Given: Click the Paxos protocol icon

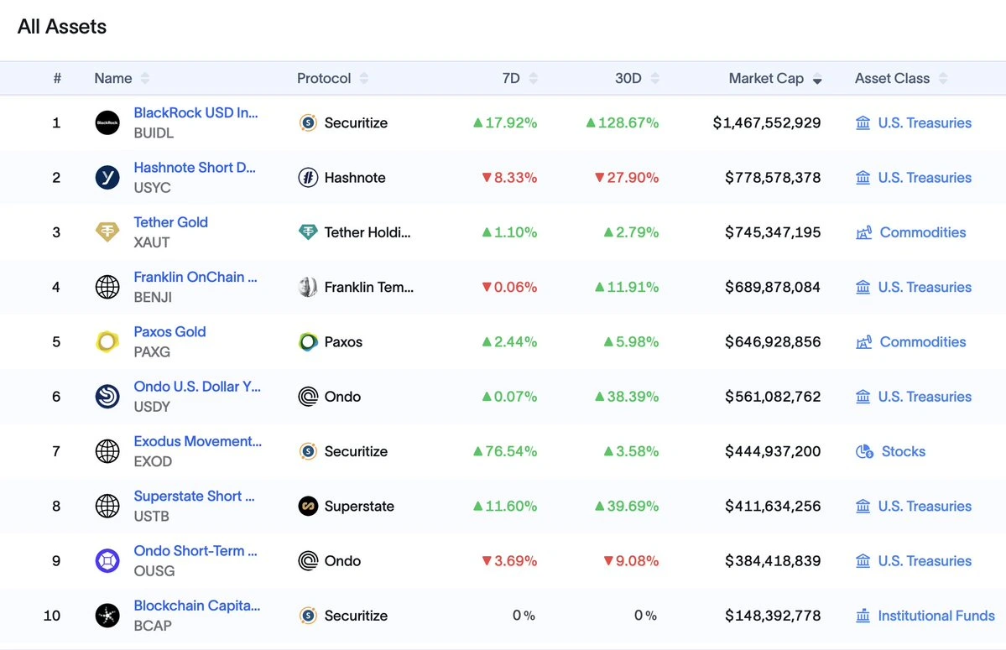Looking at the screenshot, I should (x=308, y=341).
